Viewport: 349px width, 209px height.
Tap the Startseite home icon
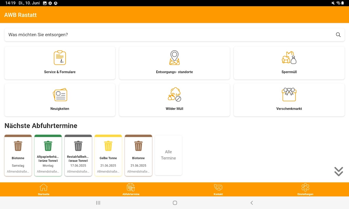tap(43, 187)
